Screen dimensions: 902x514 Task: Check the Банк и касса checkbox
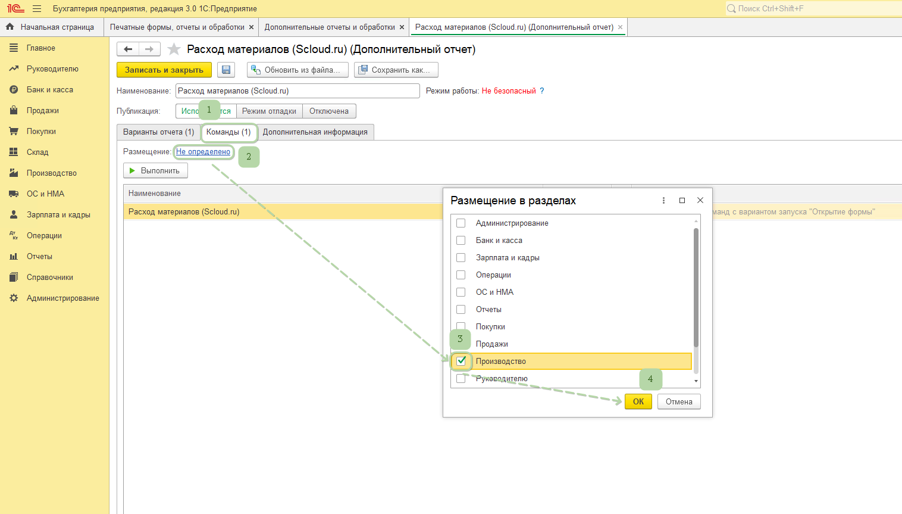(461, 240)
